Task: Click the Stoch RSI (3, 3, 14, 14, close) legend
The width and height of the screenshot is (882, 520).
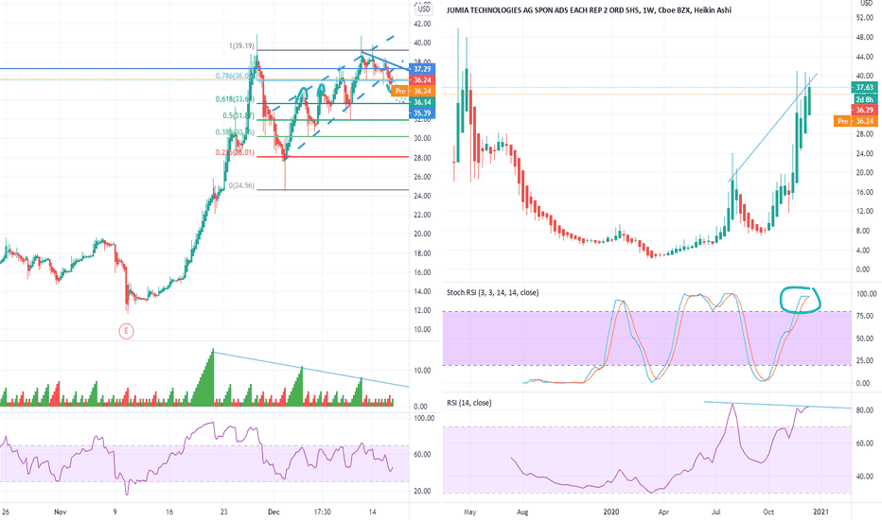Action: pyautogui.click(x=493, y=292)
